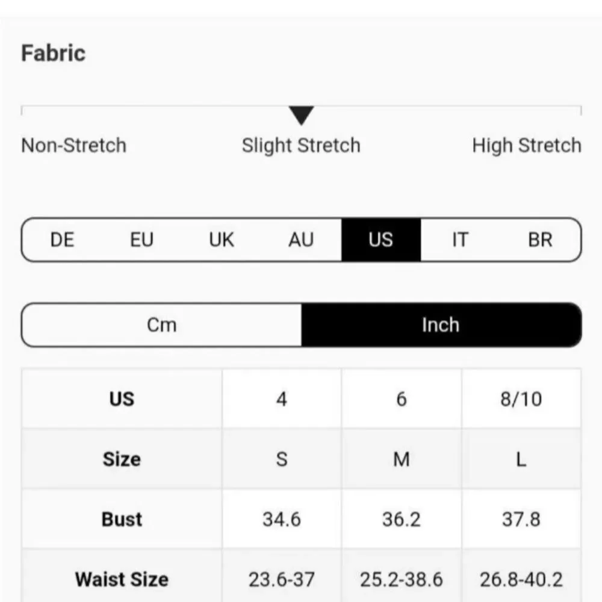Click the size S cell
Image resolution: width=602 pixels, height=602 pixels.
(282, 459)
